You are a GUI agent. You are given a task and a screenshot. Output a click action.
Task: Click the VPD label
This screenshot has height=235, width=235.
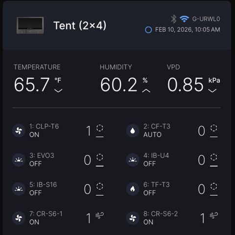[x=173, y=67]
